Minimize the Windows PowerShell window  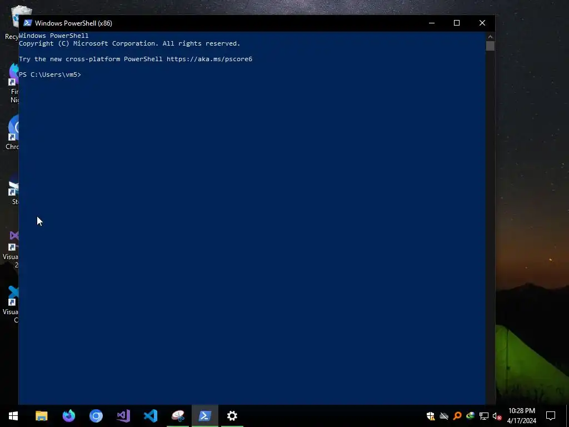pos(431,23)
